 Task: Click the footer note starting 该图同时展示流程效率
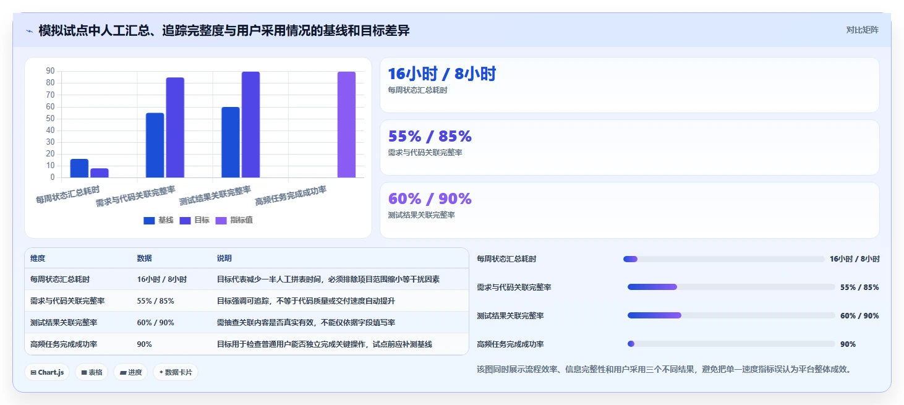(x=665, y=369)
